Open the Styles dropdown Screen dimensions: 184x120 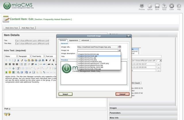coord(11,56)
